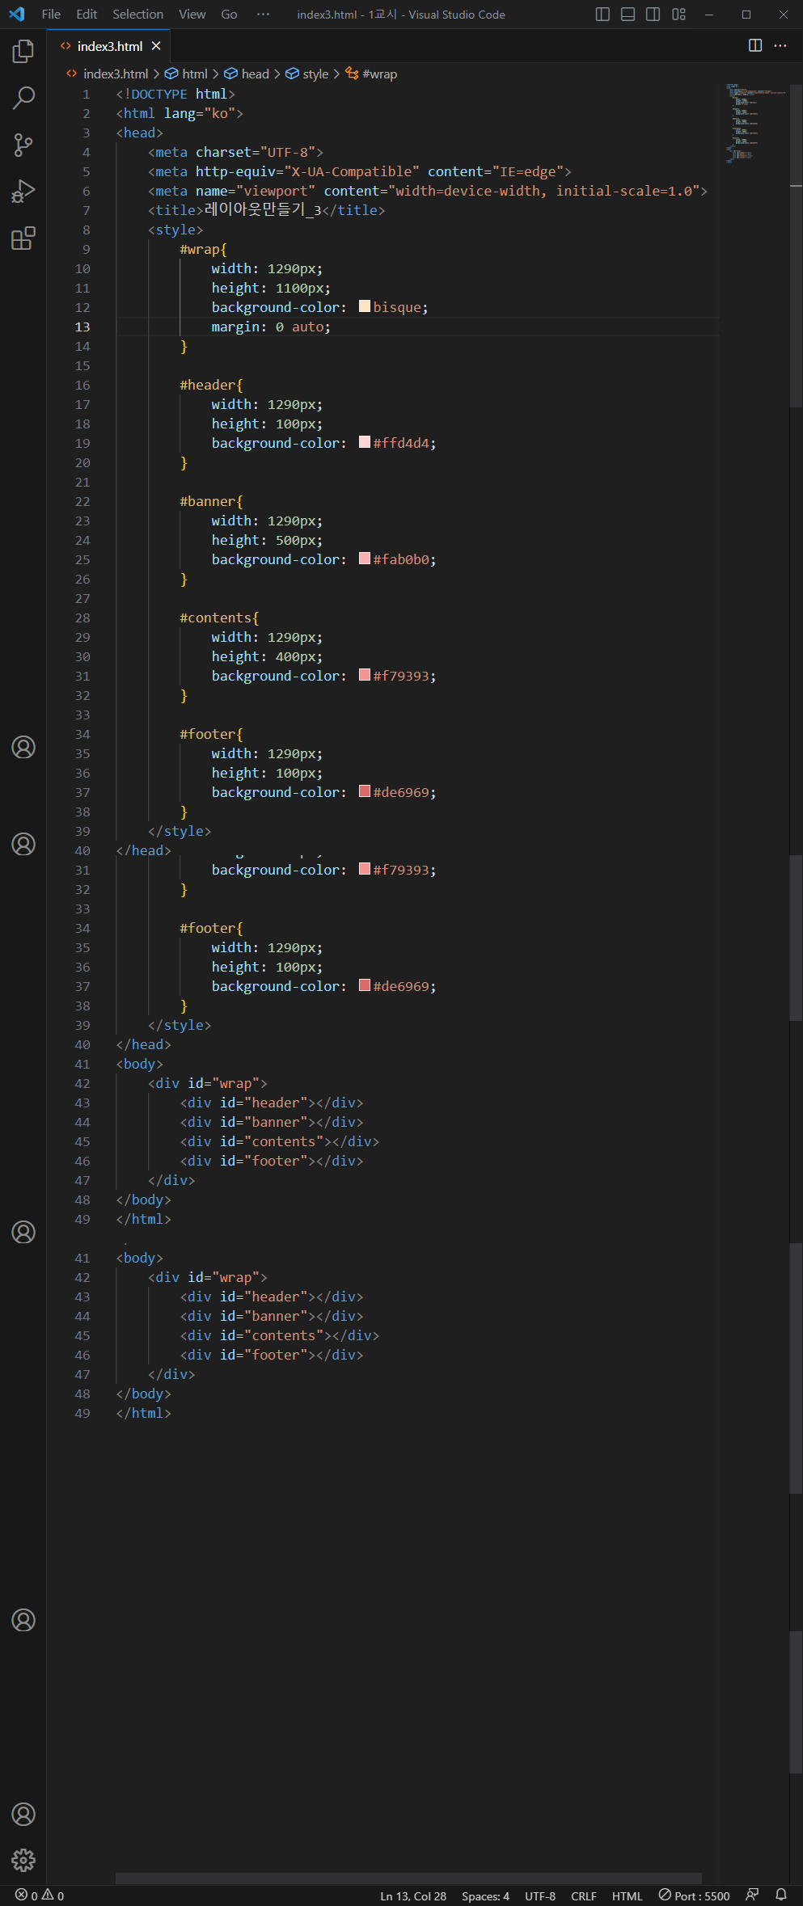The width and height of the screenshot is (803, 1906).
Task: Open the Extensions view
Action: (x=23, y=238)
